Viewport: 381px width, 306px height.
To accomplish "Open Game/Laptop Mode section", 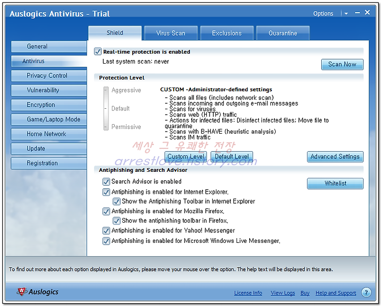I will tap(49, 119).
